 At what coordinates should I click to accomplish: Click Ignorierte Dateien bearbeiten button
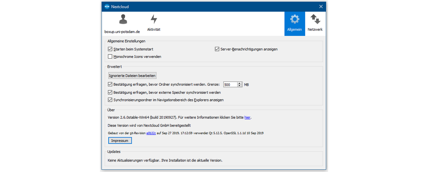132,76
